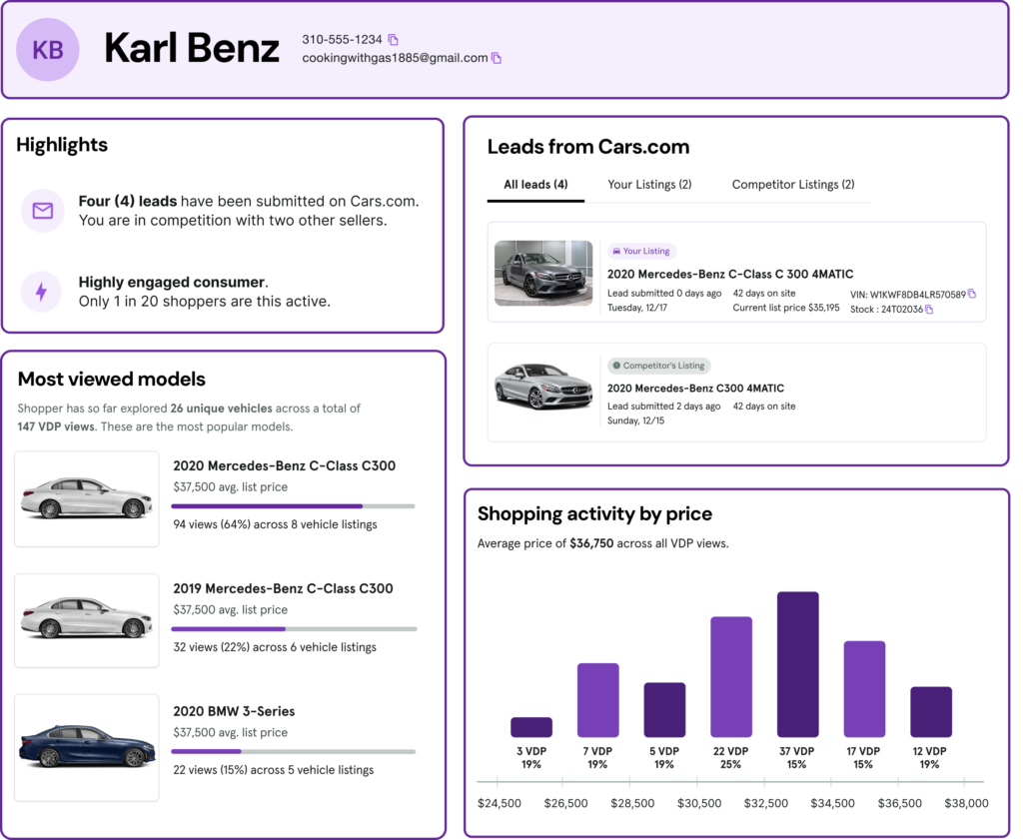
Task: Click the Karl Benz name heading
Action: click(x=192, y=48)
